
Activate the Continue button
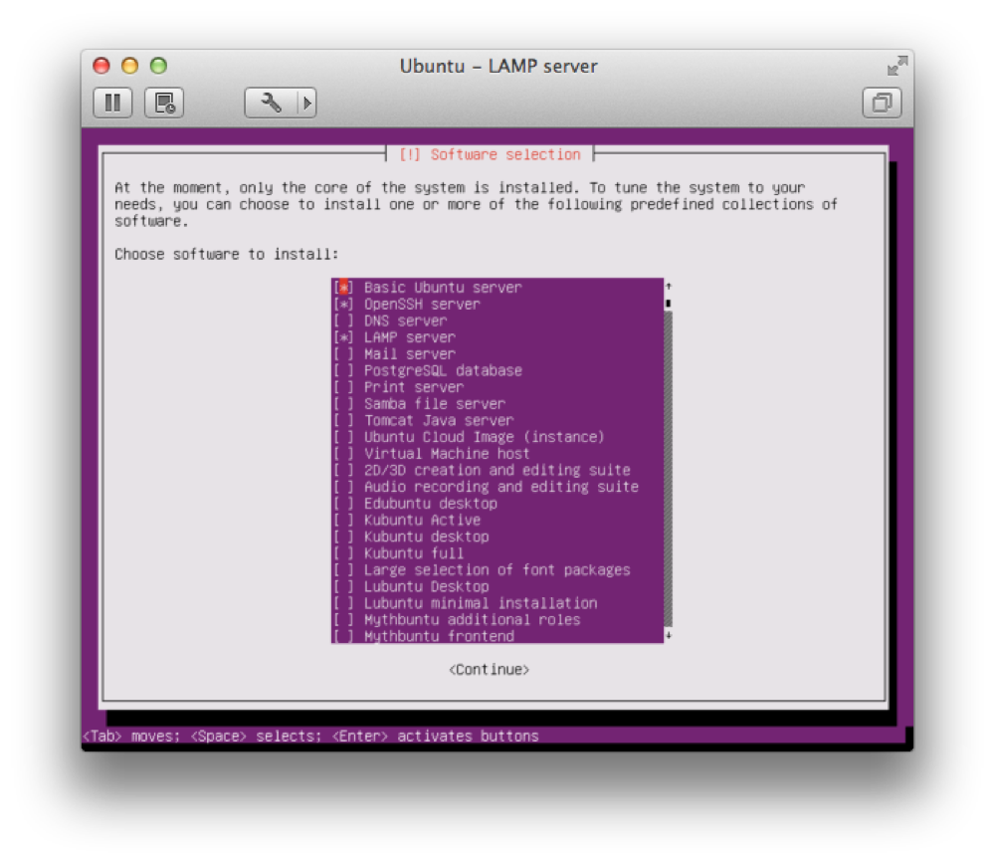tap(490, 669)
